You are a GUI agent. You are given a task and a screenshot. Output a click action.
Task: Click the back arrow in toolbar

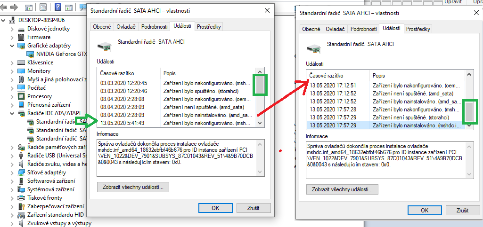5,8
